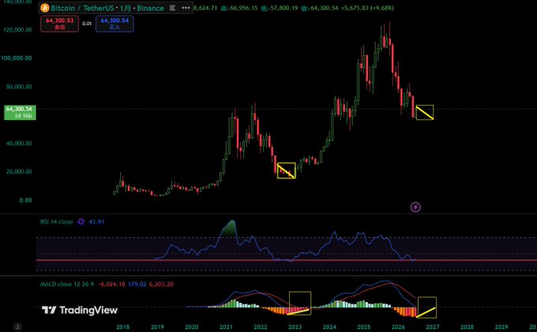Select the MACD close 12 26 9 label
Image resolution: width=537 pixels, height=332 pixels.
(67, 284)
